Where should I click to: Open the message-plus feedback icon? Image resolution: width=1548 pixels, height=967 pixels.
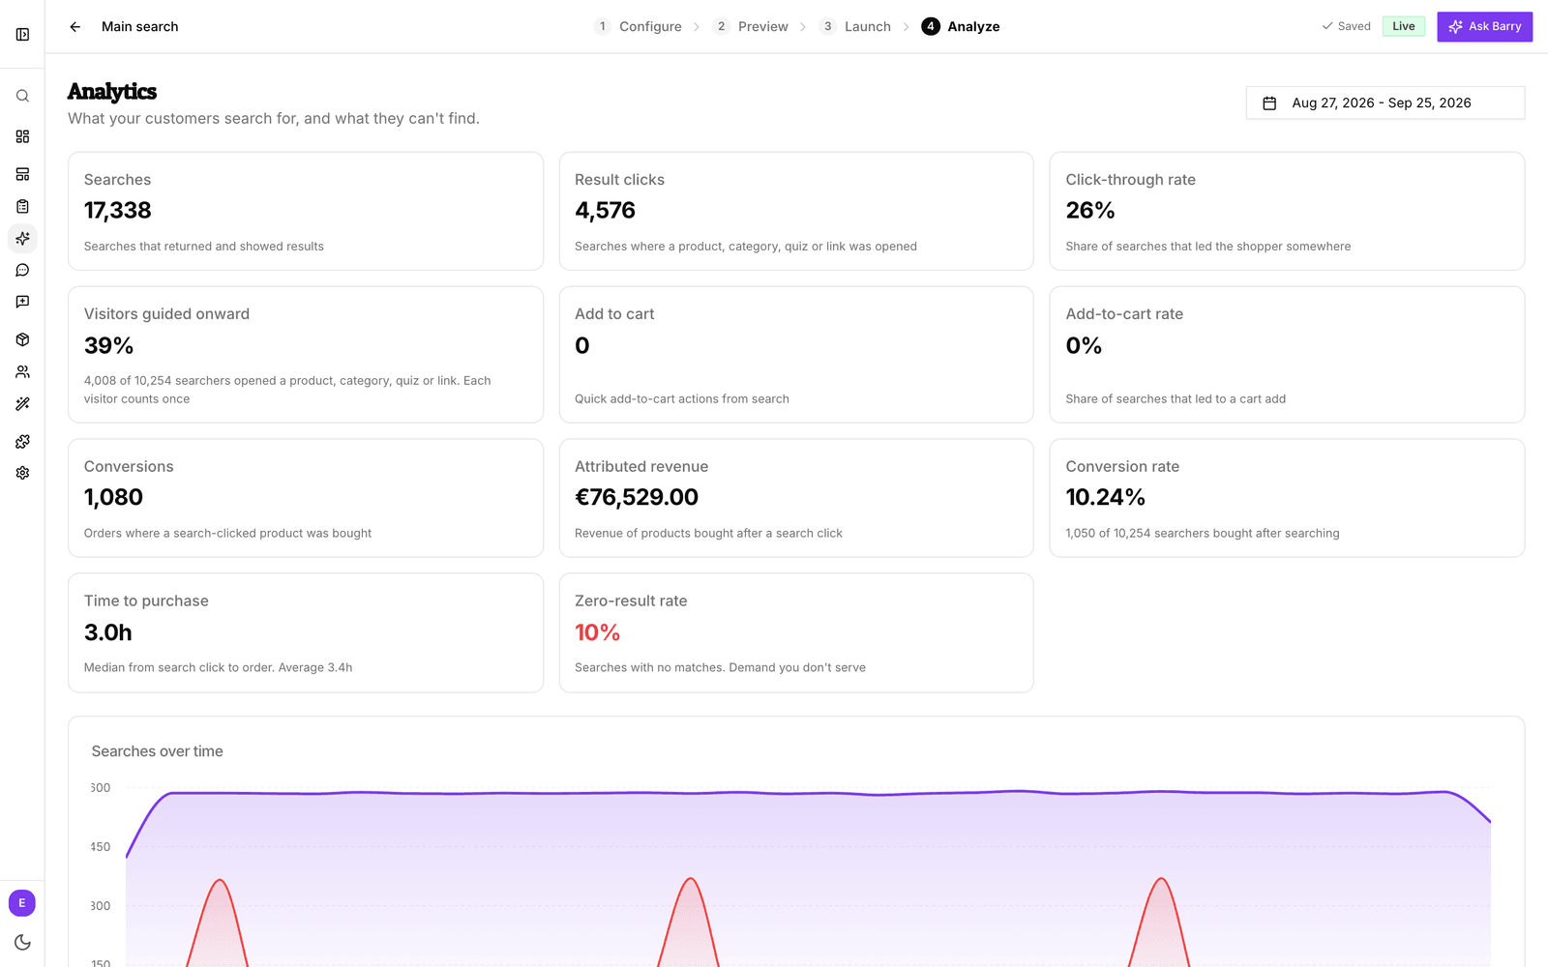[22, 302]
